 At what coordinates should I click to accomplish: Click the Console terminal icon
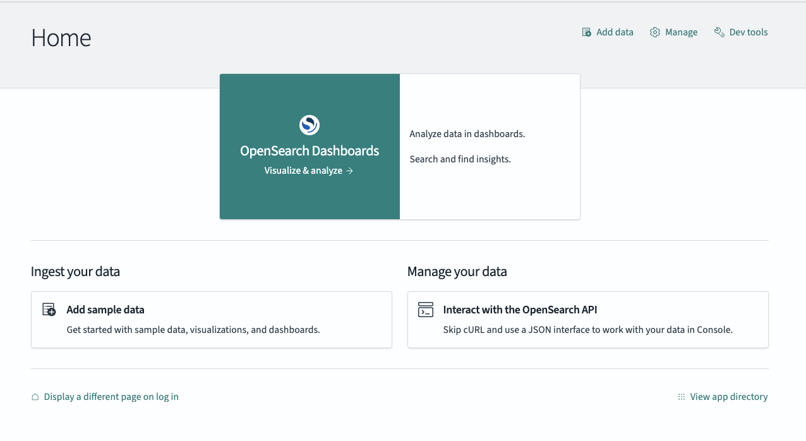(x=426, y=310)
